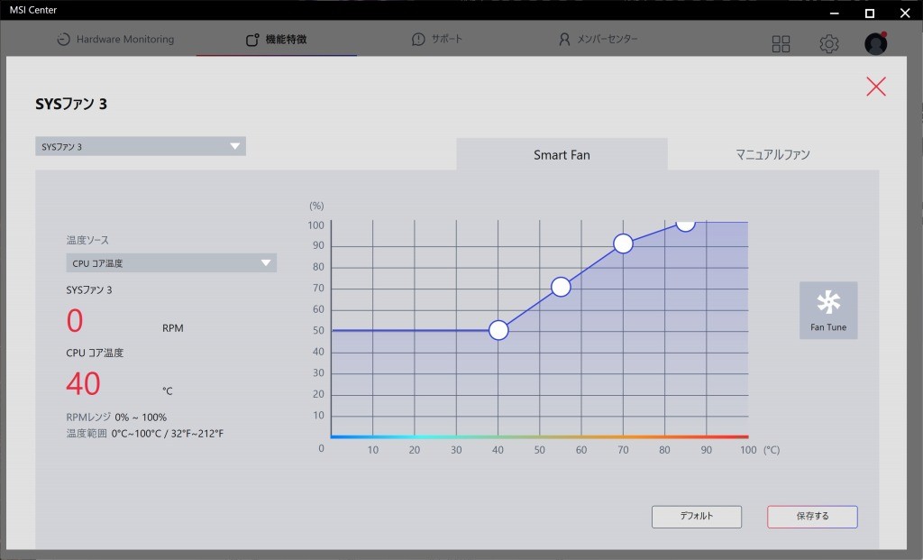The width and height of the screenshot is (923, 560).
Task: Close the SYSファン 3 panel with red X
Action: [x=876, y=87]
